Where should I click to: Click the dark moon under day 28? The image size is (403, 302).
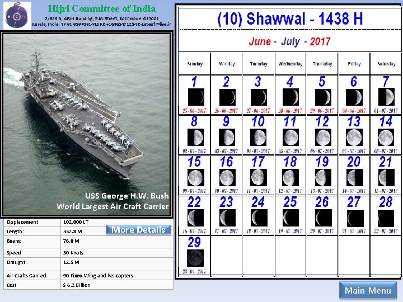[x=386, y=218]
